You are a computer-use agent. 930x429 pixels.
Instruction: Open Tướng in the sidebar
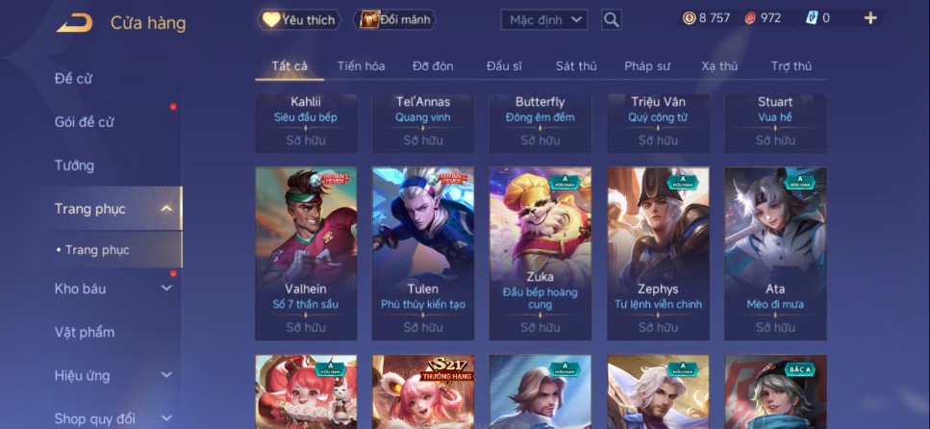[x=74, y=164]
